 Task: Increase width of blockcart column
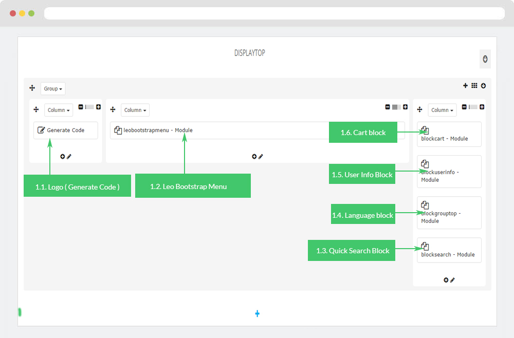[x=482, y=107]
